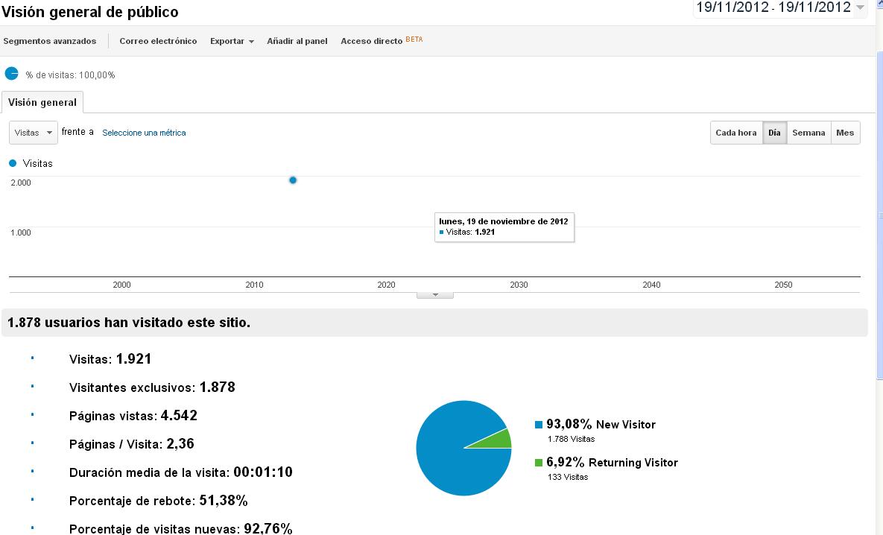Click the 1.878 usuarios han visitado heading
883x535 pixels.
[x=129, y=323]
